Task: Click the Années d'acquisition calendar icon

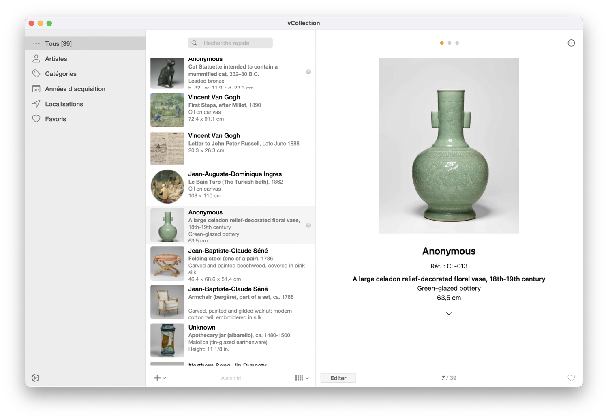Action: (x=36, y=89)
